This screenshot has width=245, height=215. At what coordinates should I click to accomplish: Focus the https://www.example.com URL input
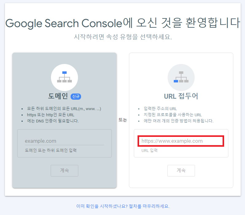(181, 141)
